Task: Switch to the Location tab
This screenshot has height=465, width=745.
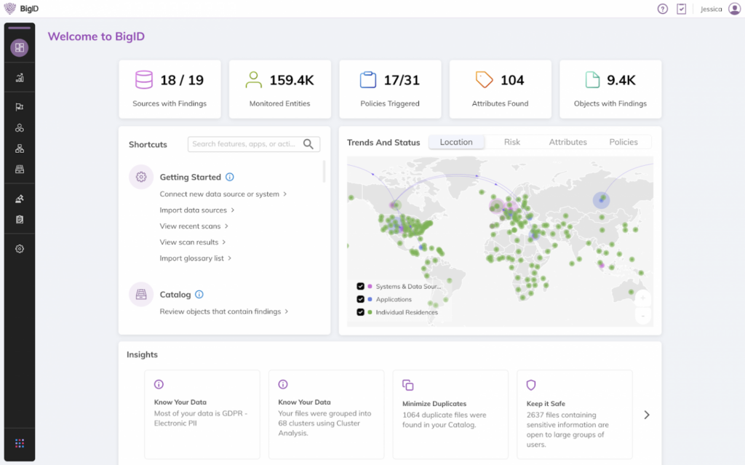Action: coord(456,142)
